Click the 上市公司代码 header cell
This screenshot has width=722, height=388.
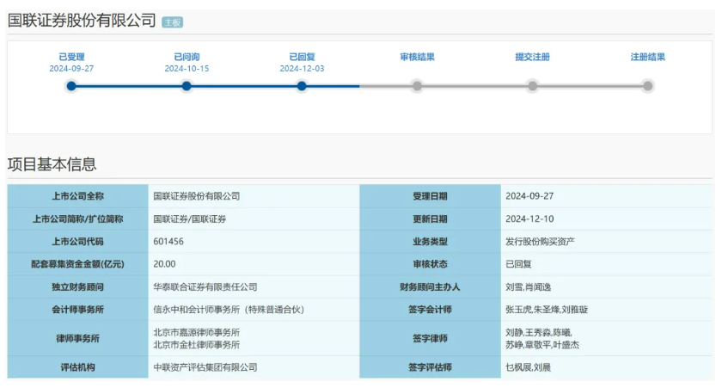tap(77, 242)
